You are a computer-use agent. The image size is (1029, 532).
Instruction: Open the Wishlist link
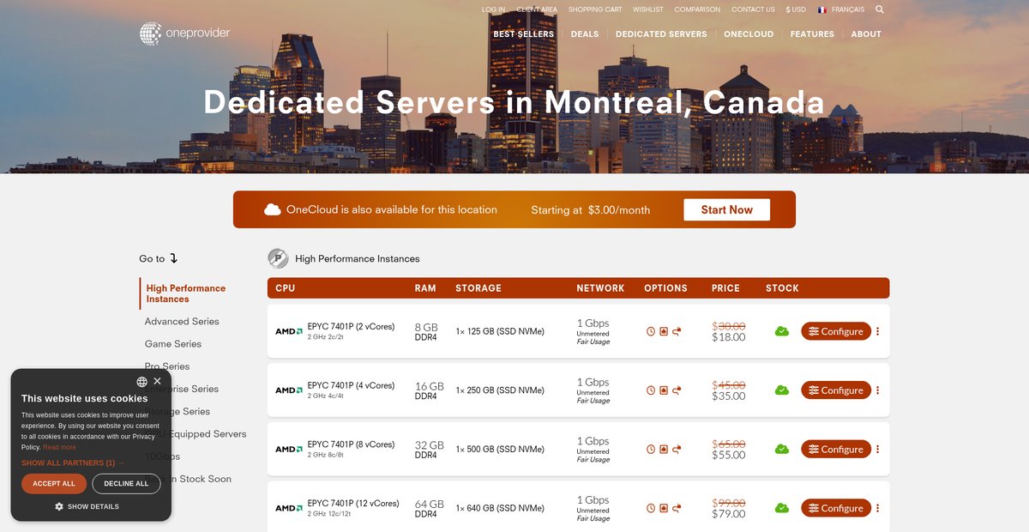tap(648, 9)
